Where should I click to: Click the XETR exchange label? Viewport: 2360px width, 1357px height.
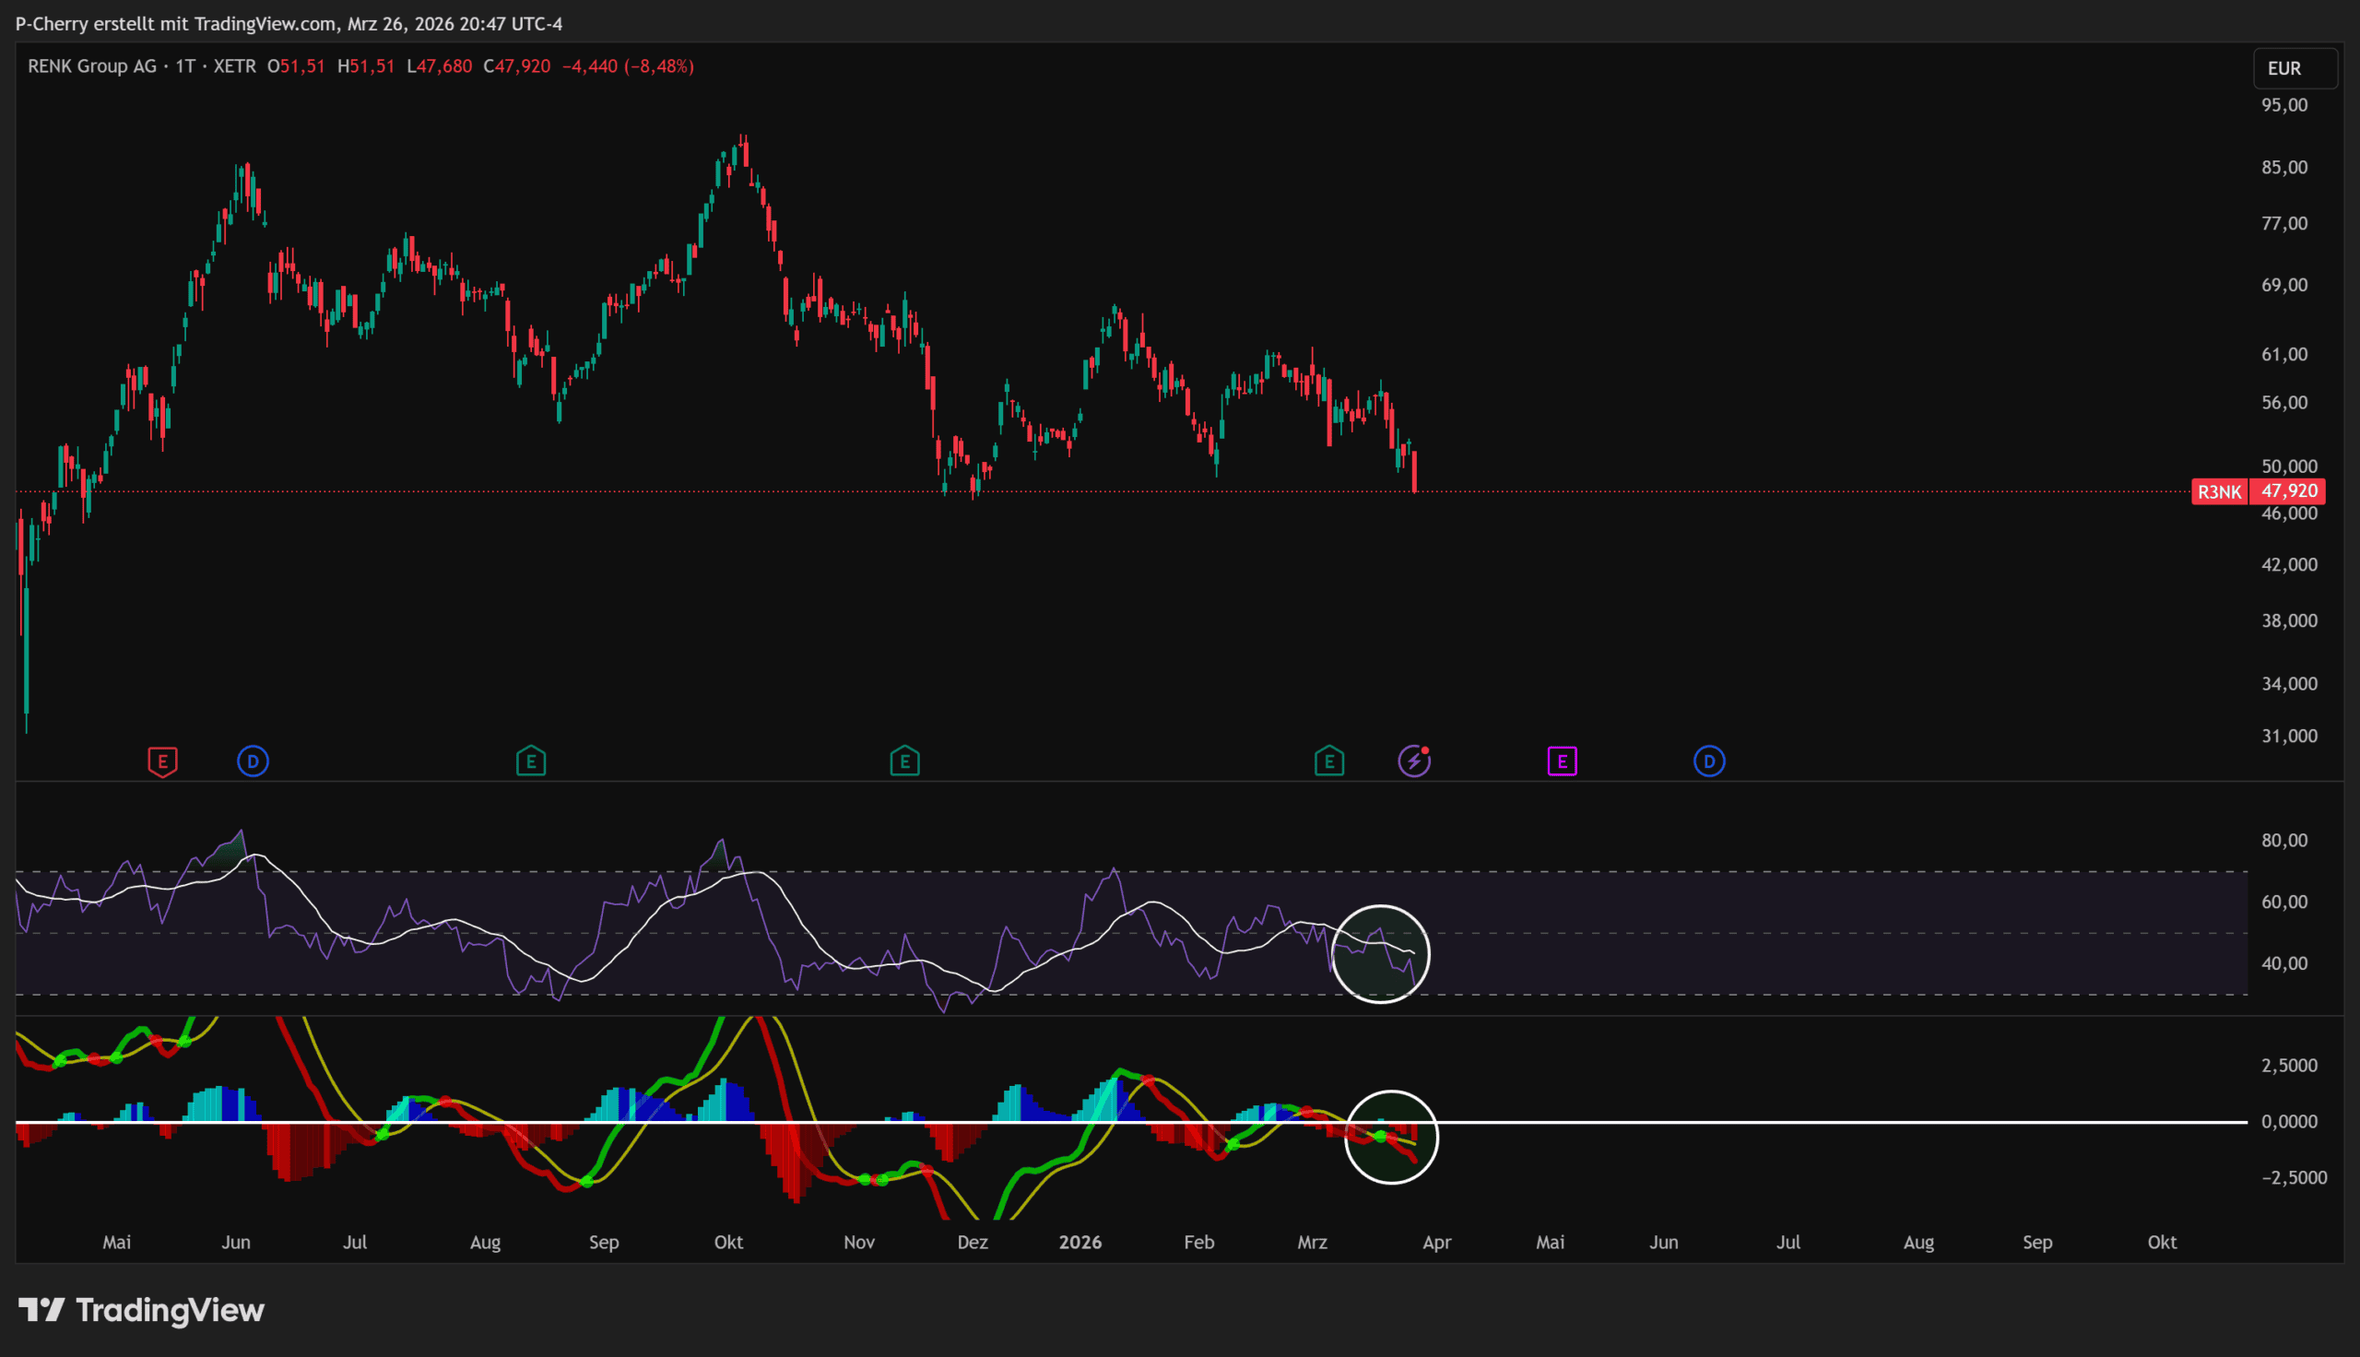[x=235, y=66]
